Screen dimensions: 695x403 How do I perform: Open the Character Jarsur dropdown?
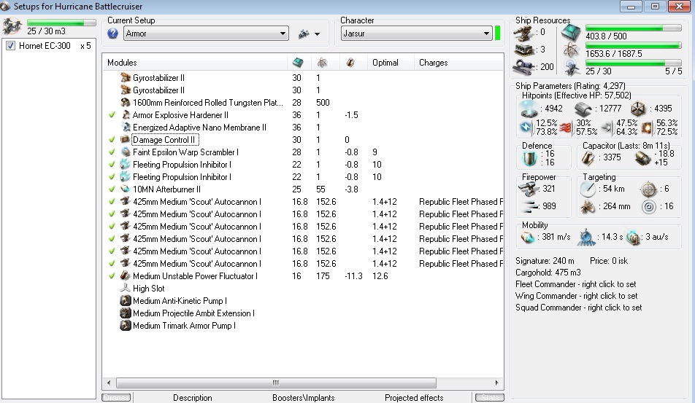417,34
